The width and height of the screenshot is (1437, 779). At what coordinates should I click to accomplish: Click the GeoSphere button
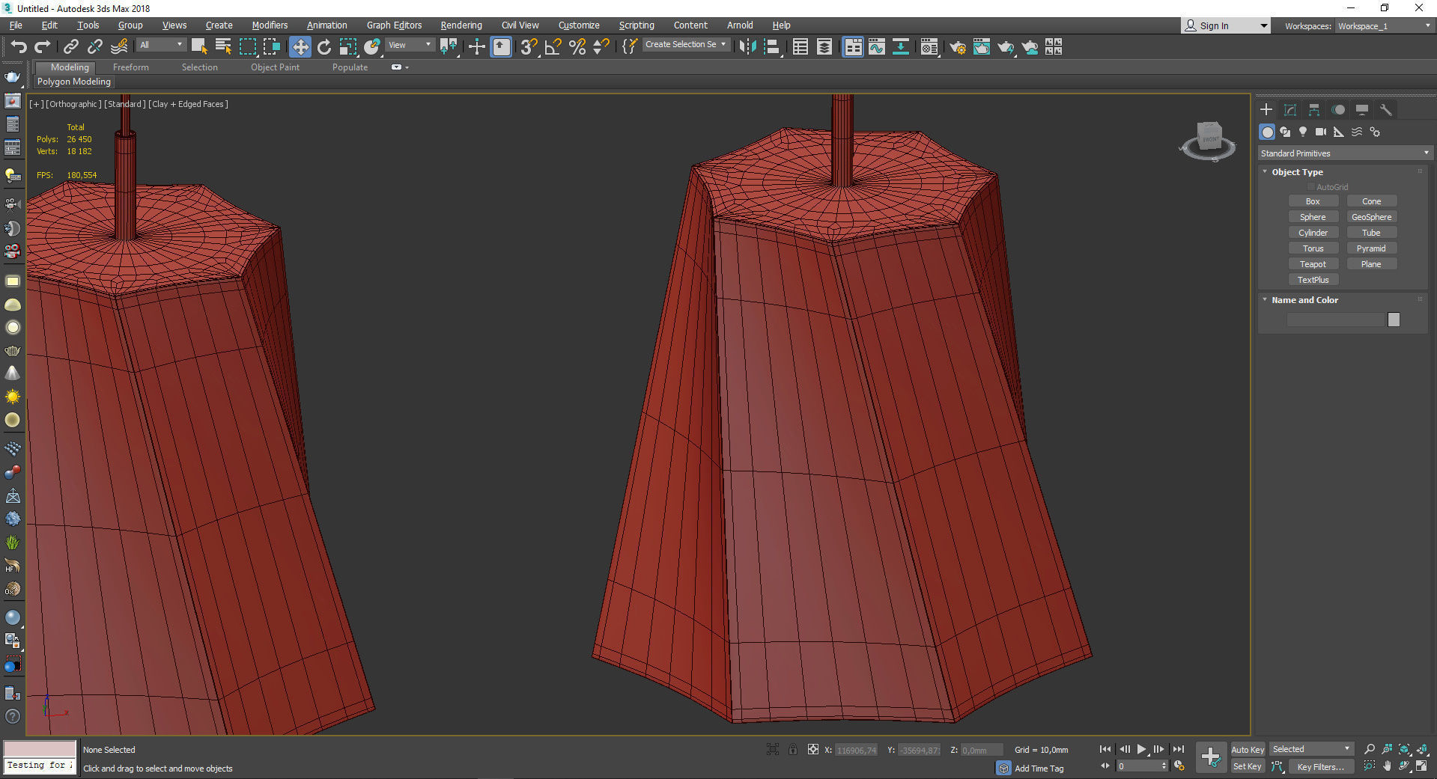pos(1371,217)
